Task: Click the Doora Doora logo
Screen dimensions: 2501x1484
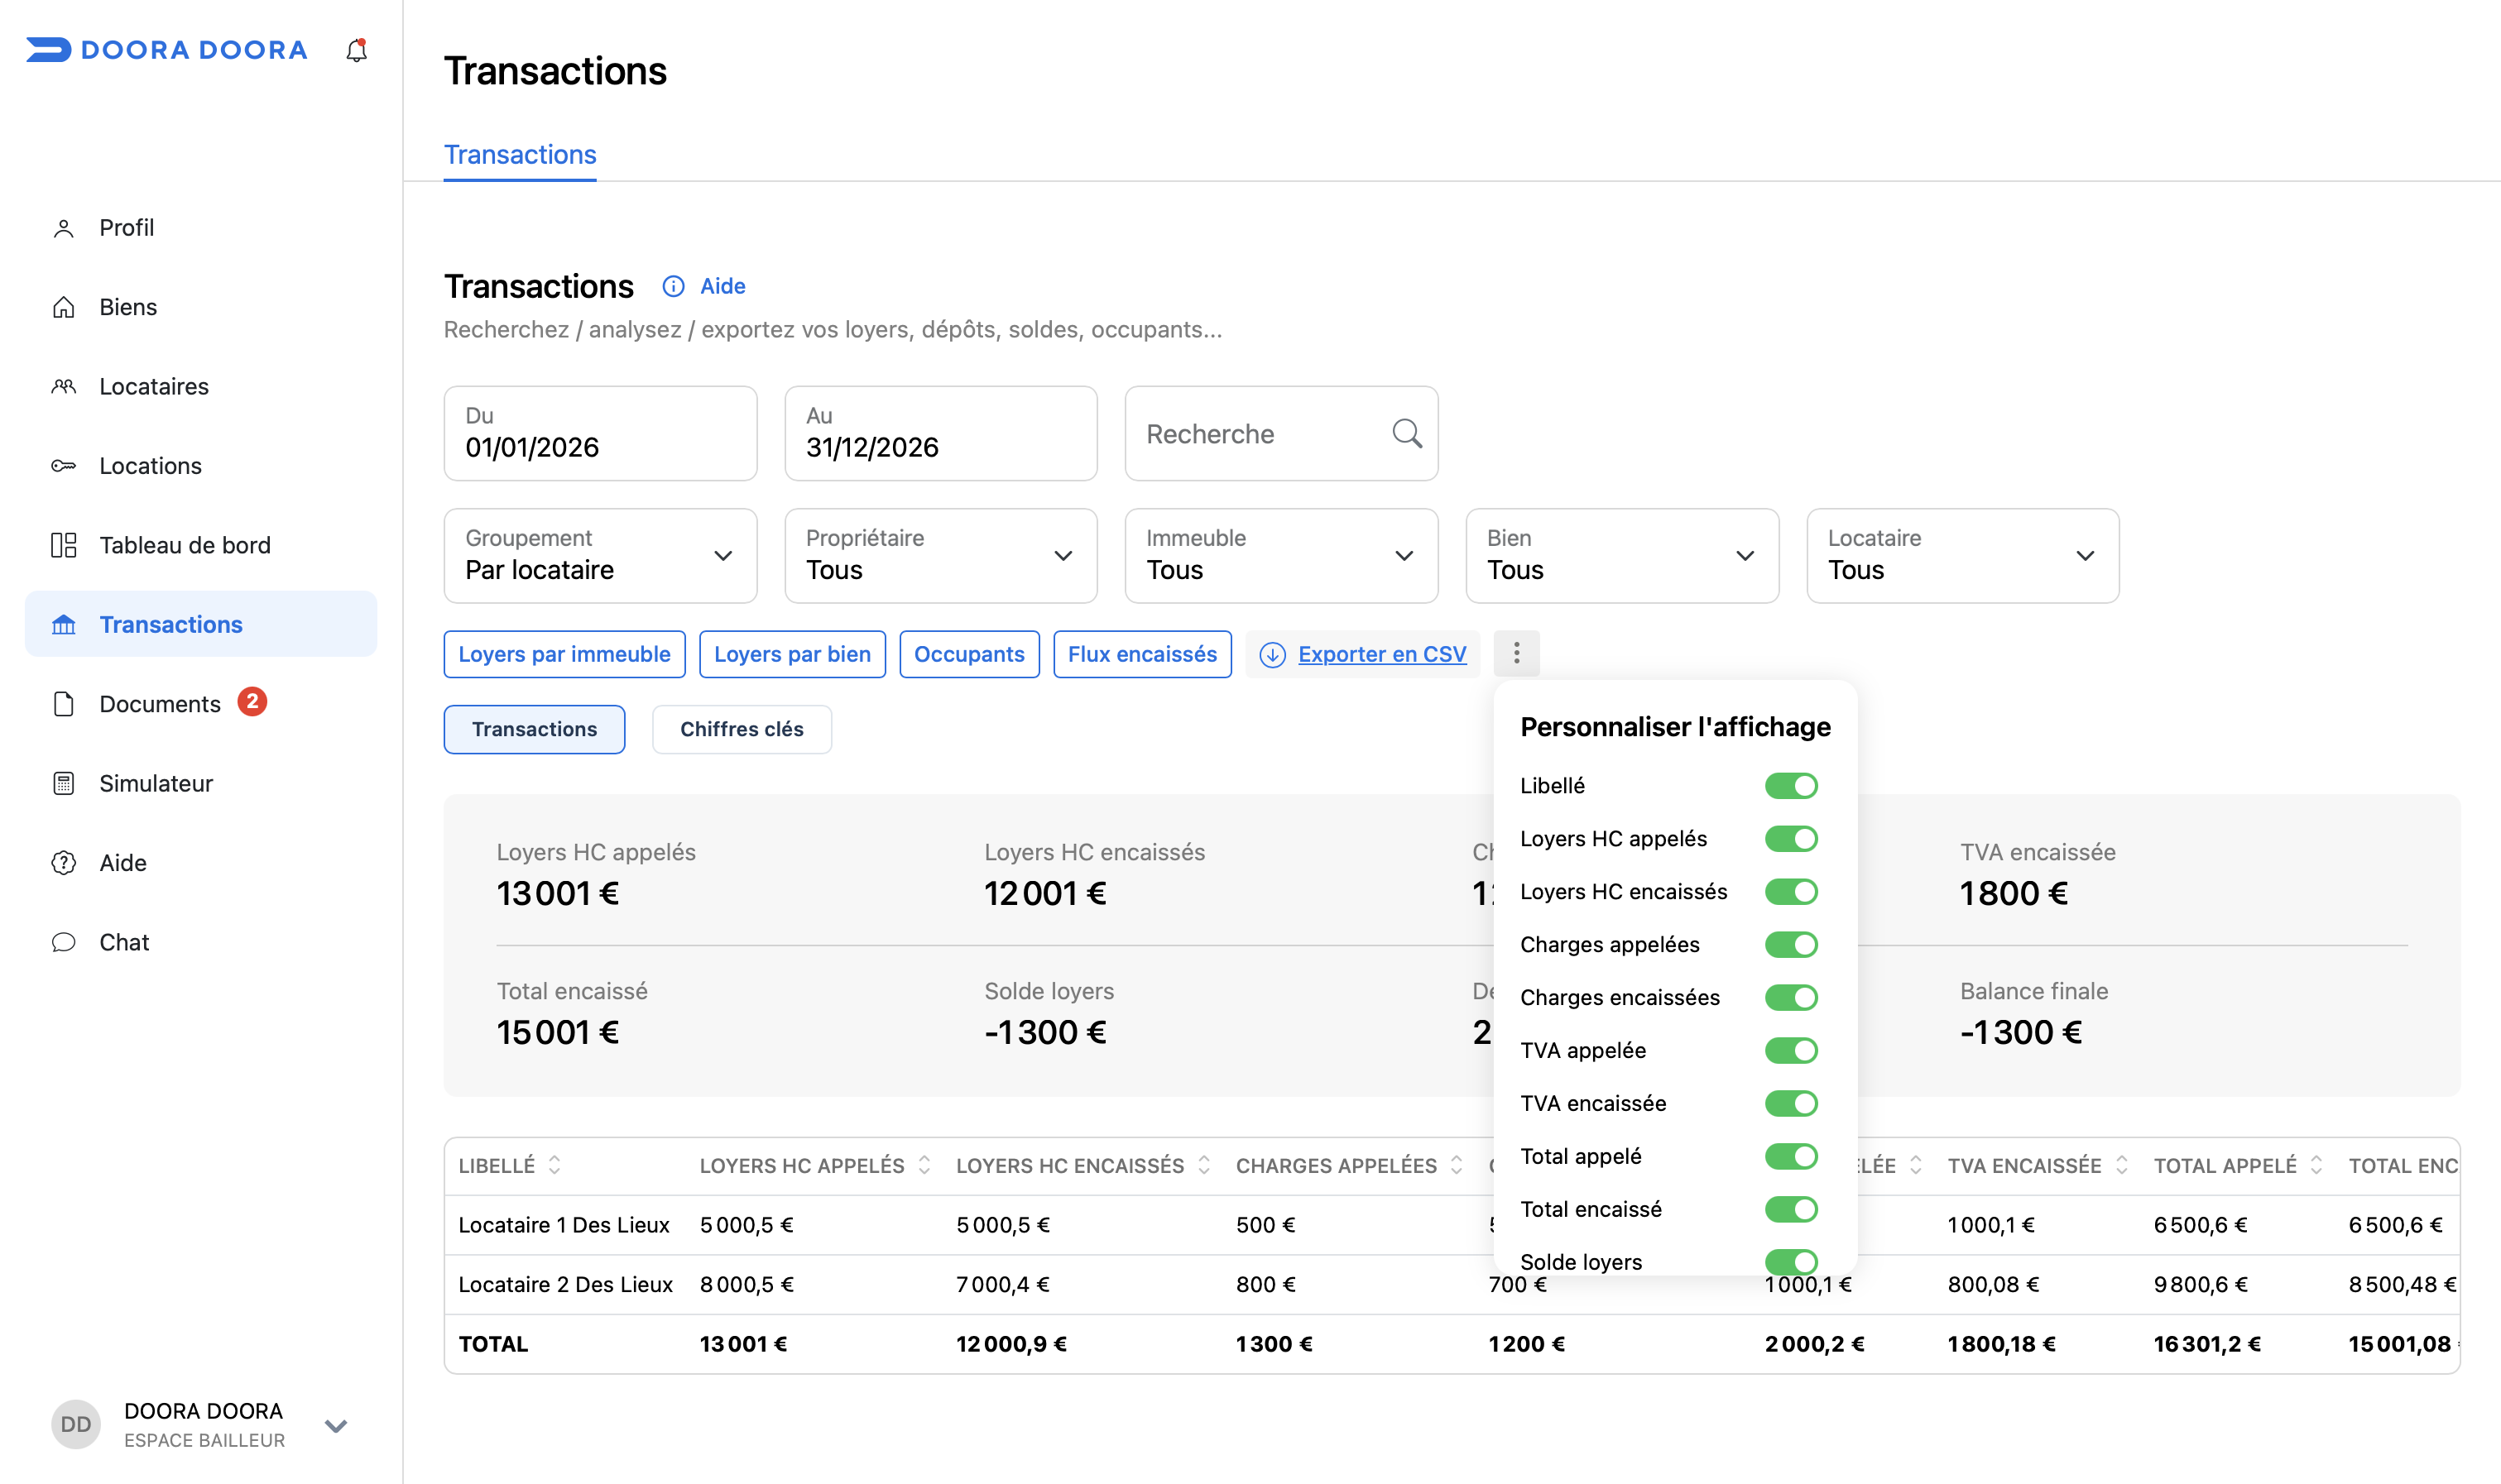Action: coord(166,50)
